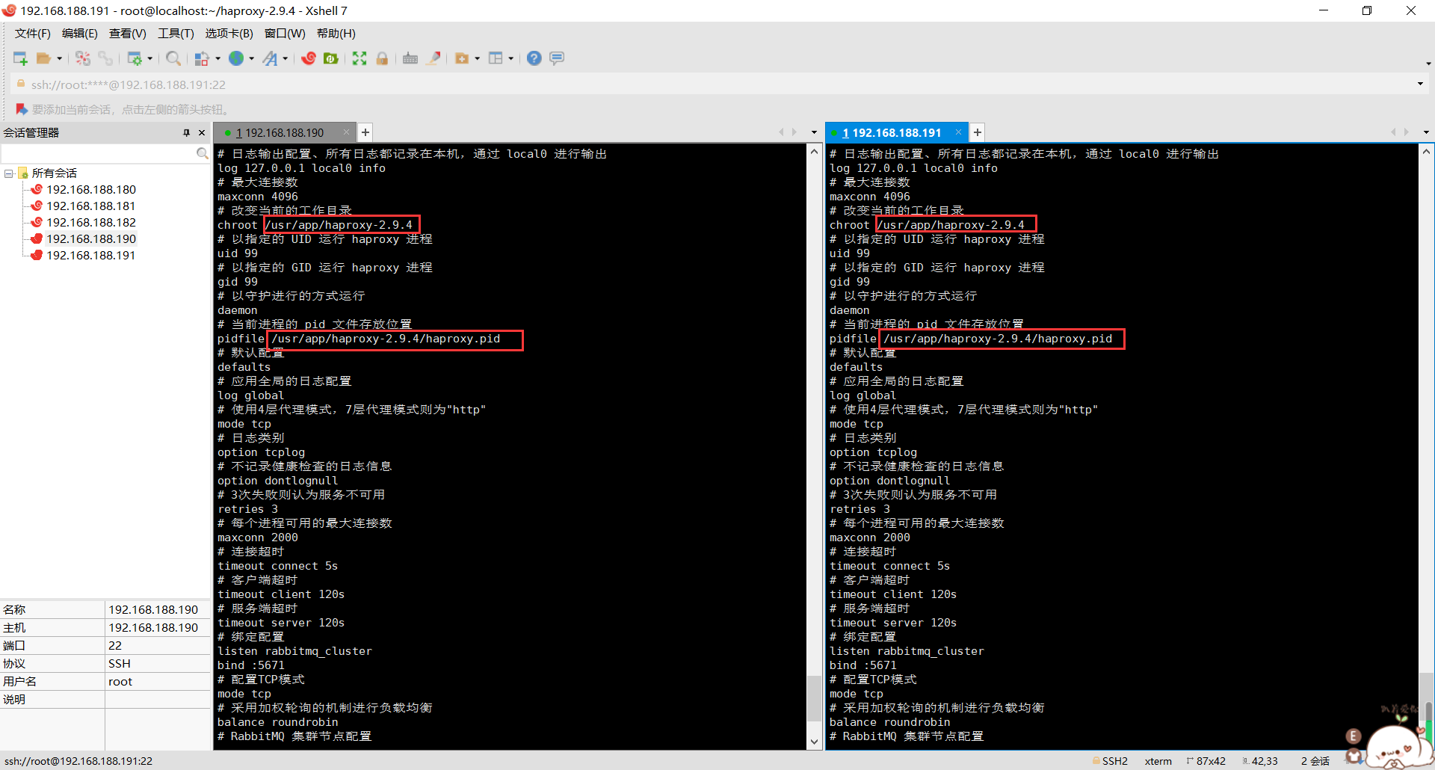Image resolution: width=1435 pixels, height=770 pixels.
Task: Click the session search magnifier icon
Action: coord(202,153)
